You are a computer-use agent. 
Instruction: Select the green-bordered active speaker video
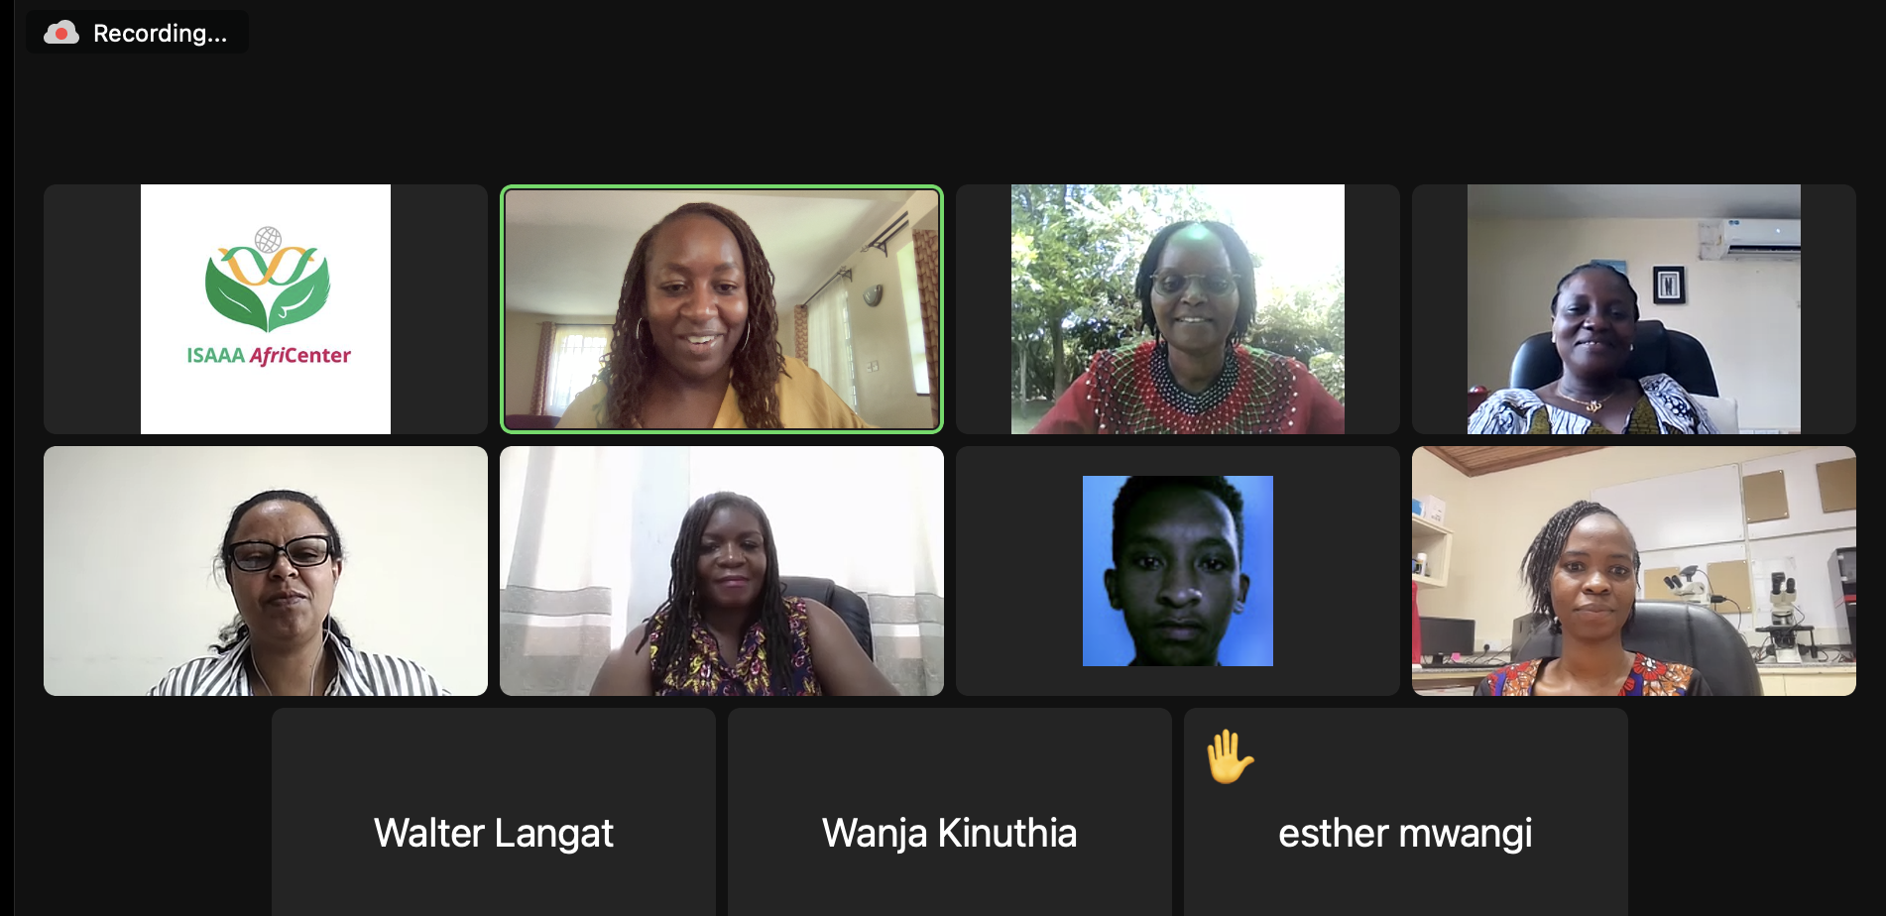click(x=722, y=309)
